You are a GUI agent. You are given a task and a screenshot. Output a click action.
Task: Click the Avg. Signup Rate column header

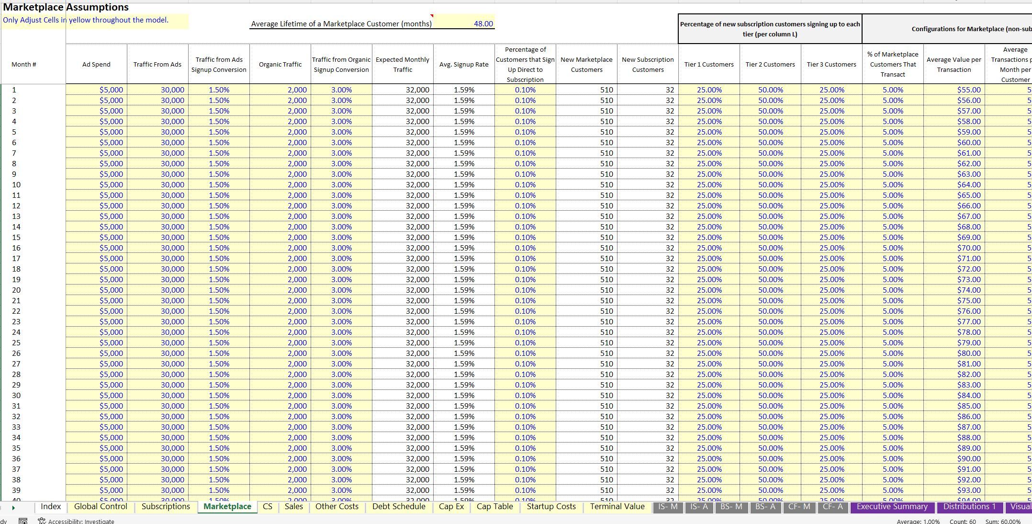pos(464,64)
